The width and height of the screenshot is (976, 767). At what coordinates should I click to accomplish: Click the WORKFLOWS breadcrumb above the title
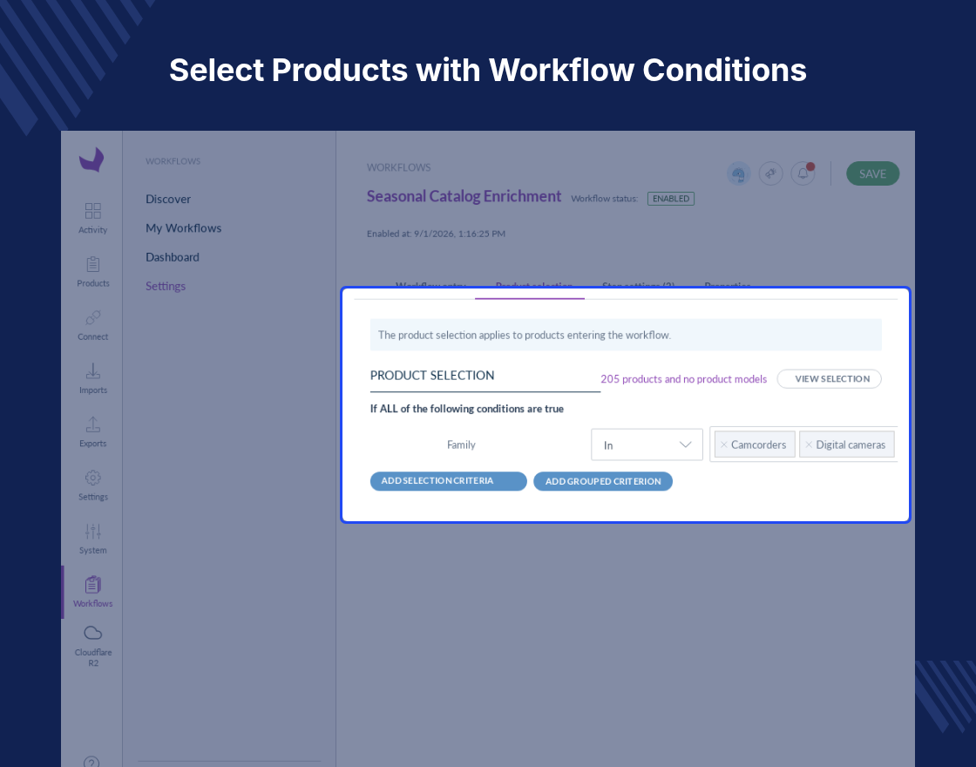pyautogui.click(x=399, y=167)
